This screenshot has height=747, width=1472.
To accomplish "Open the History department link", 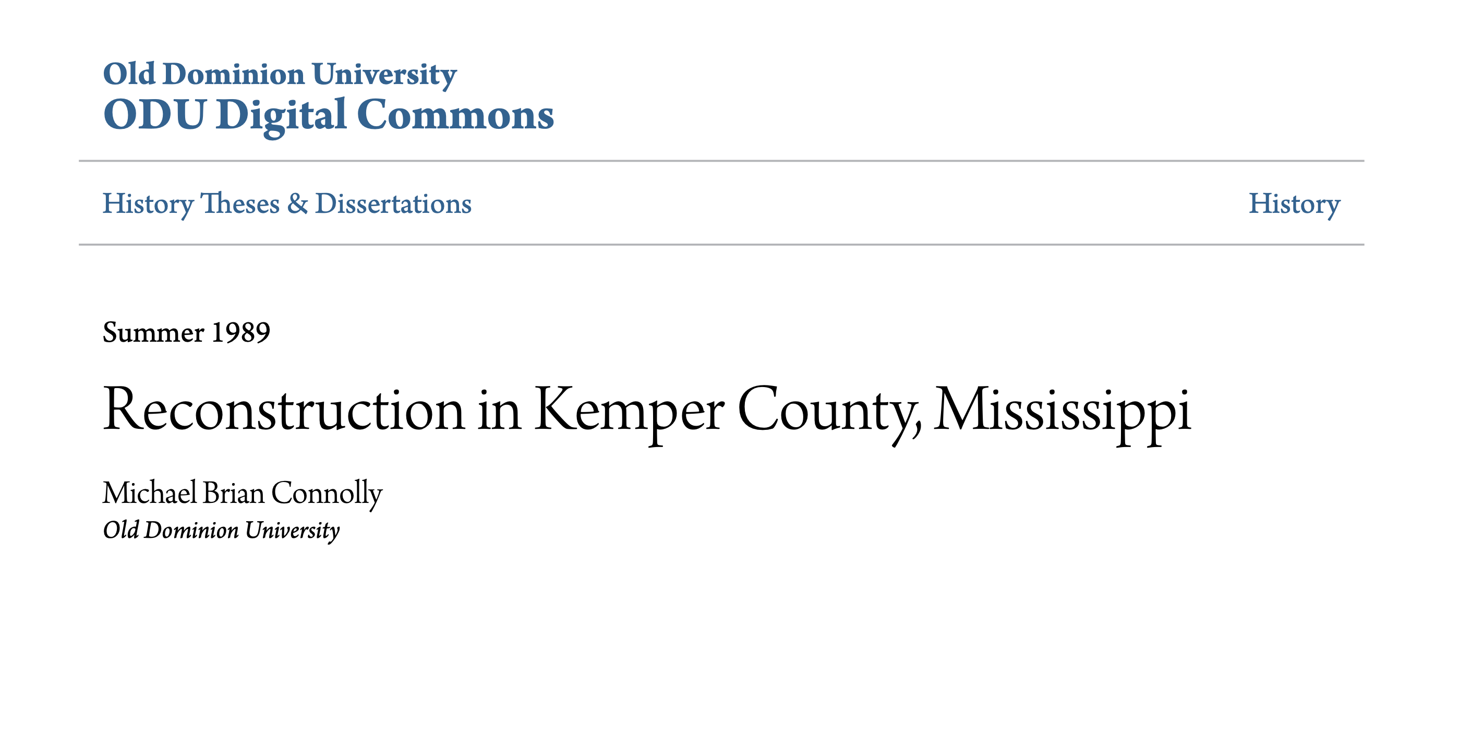I will tap(1294, 204).
